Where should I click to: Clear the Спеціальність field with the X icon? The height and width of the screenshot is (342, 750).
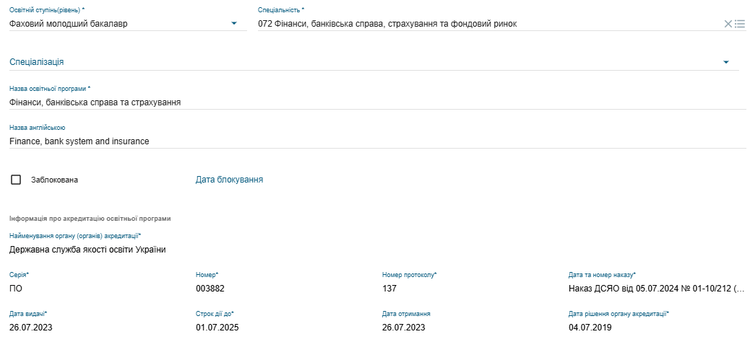pyautogui.click(x=728, y=24)
